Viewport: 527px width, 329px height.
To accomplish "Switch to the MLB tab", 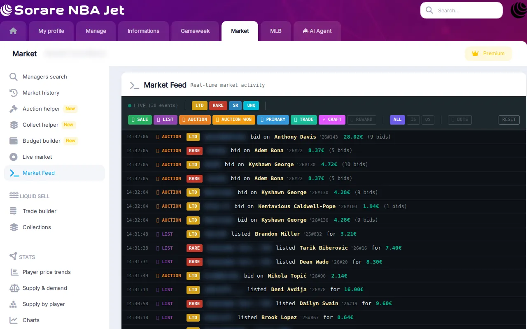I will (276, 31).
